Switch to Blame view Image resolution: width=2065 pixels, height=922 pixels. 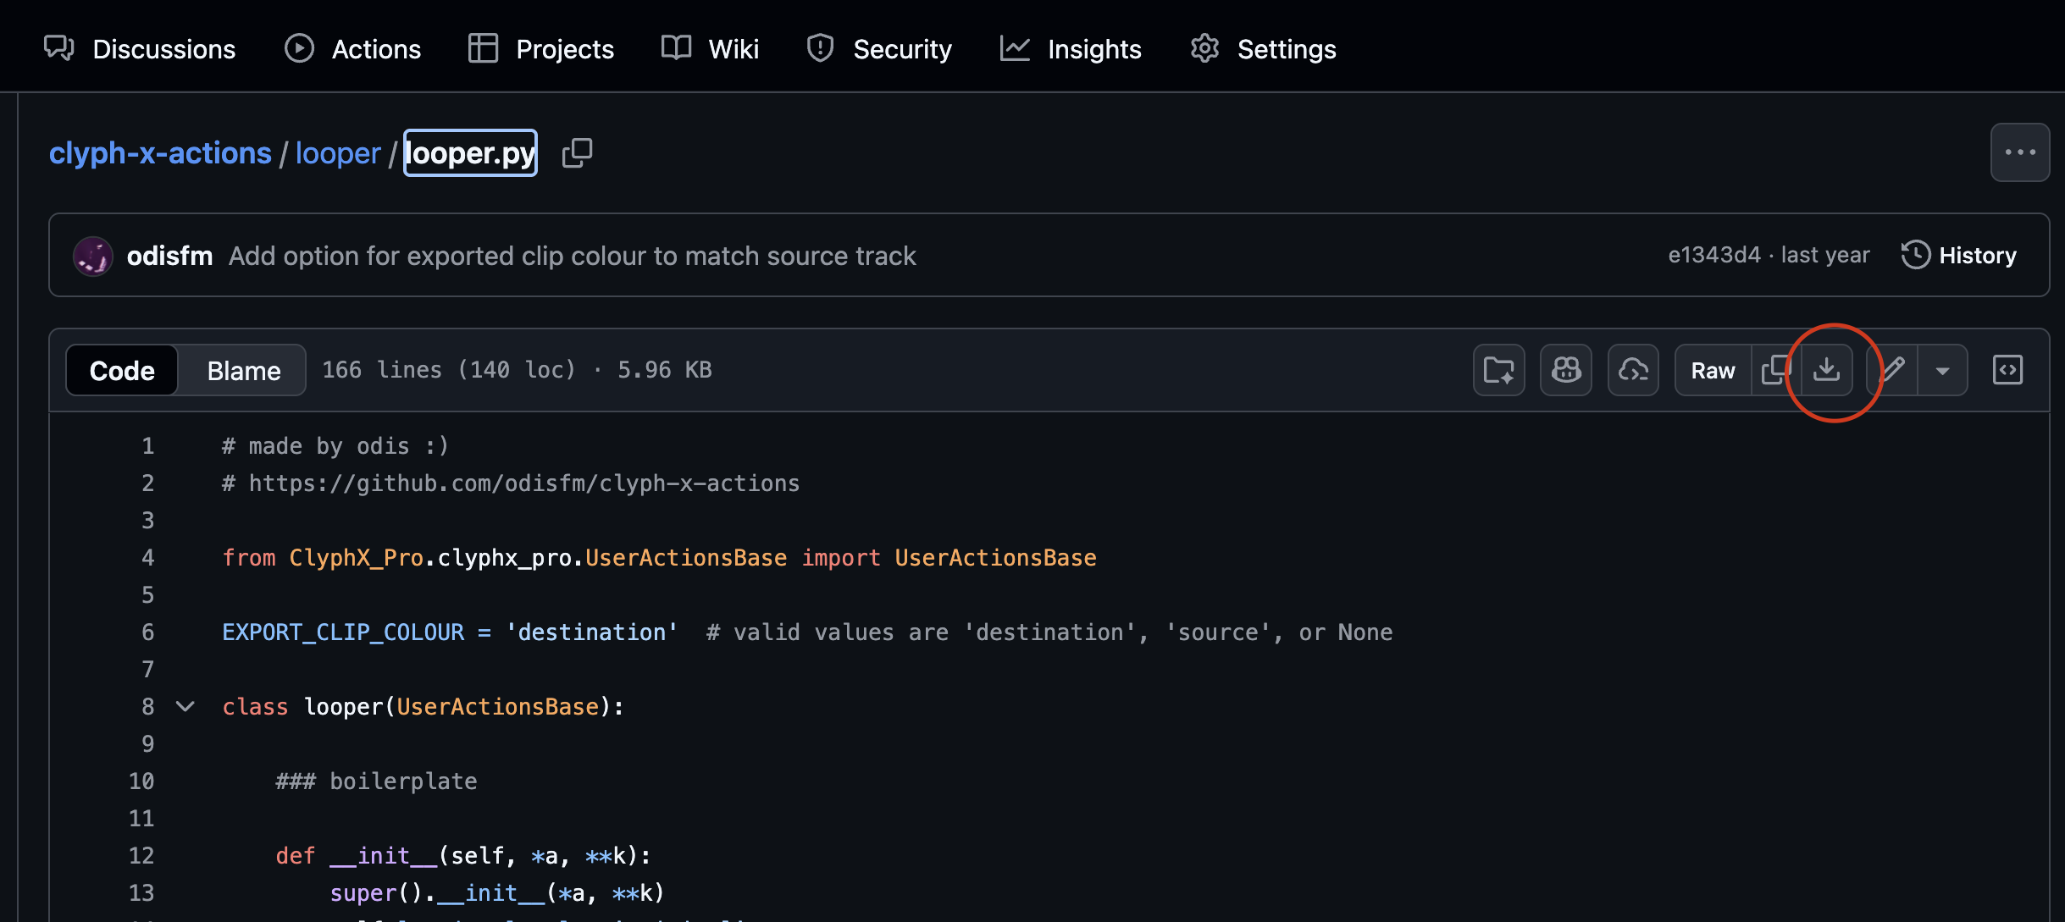coord(243,371)
